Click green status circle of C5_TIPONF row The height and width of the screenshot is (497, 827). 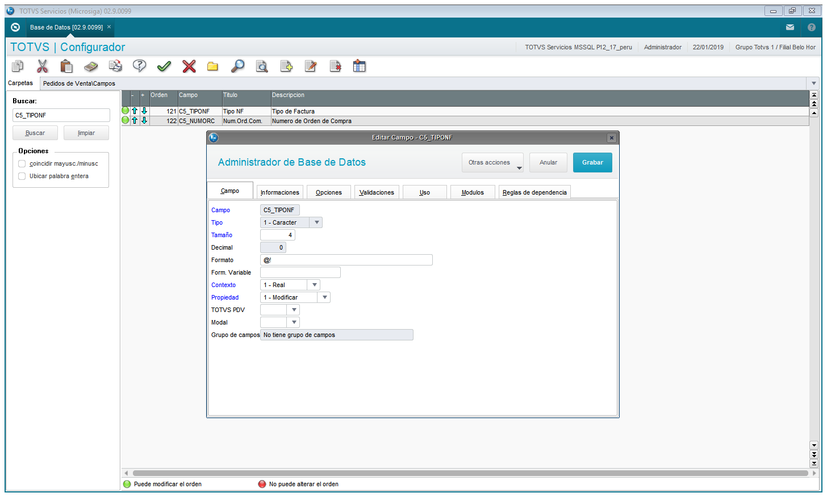click(x=126, y=111)
